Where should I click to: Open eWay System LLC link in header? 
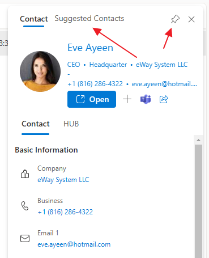[162, 65]
